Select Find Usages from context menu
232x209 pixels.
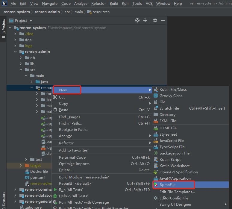click(102, 117)
